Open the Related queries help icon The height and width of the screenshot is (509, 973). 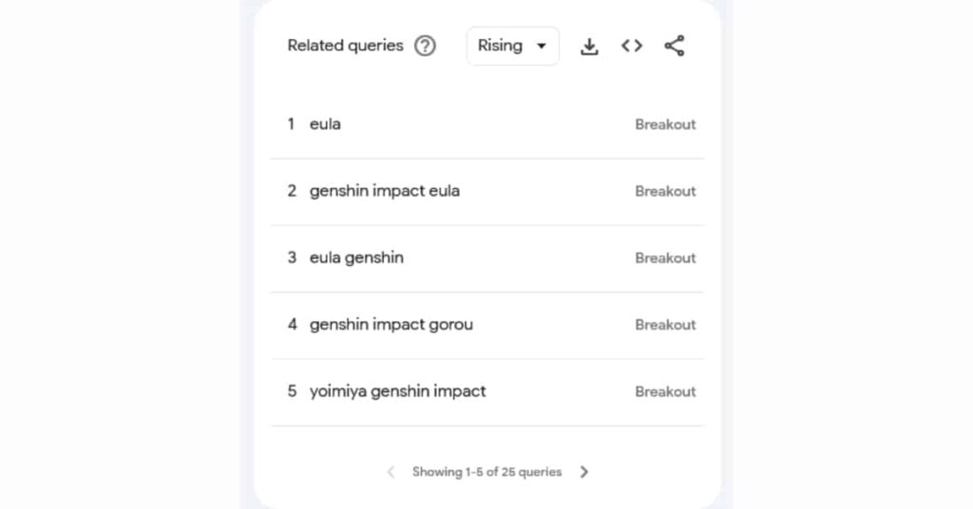coord(425,46)
